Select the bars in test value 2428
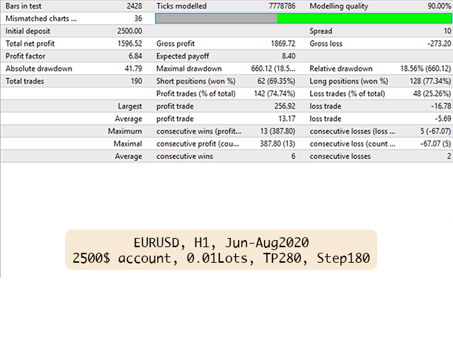 (x=134, y=6)
